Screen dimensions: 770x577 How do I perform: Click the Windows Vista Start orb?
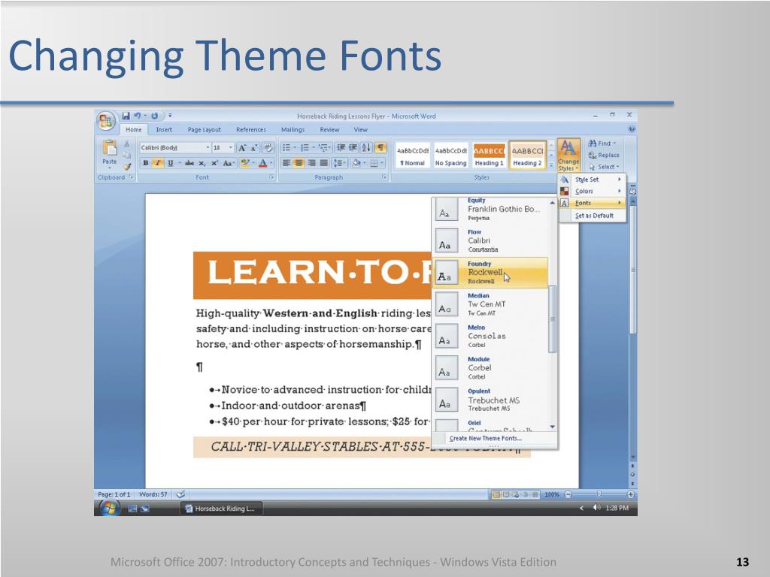point(109,509)
